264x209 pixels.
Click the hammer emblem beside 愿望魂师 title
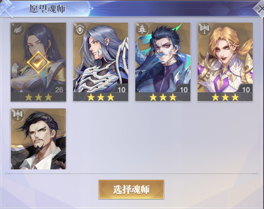click(x=7, y=9)
